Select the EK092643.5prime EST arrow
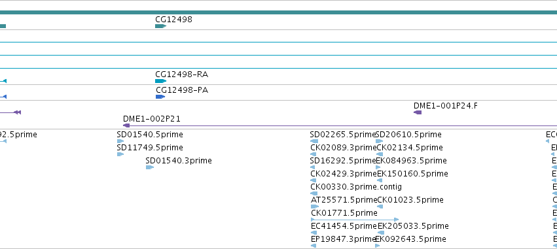The height and width of the screenshot is (249, 557). coord(378,246)
